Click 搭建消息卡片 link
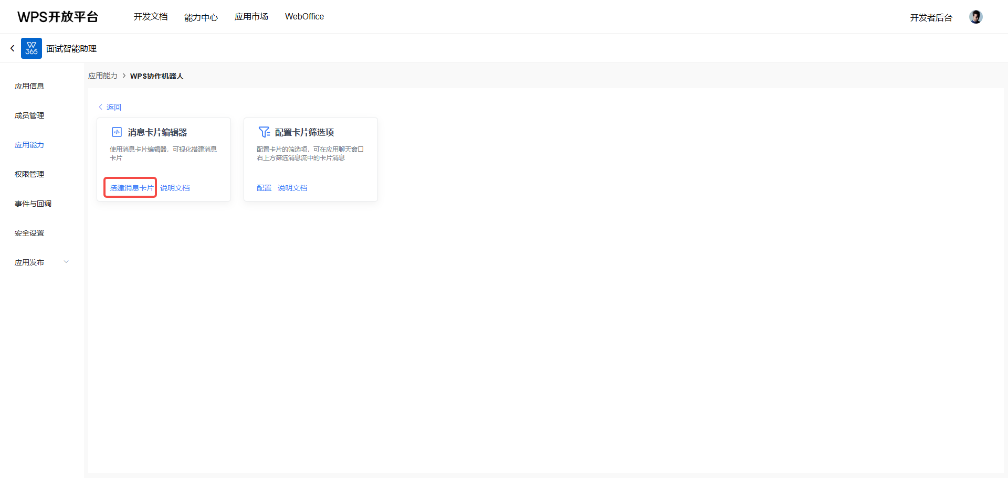Screen dimensions: 1008x478 tap(131, 188)
